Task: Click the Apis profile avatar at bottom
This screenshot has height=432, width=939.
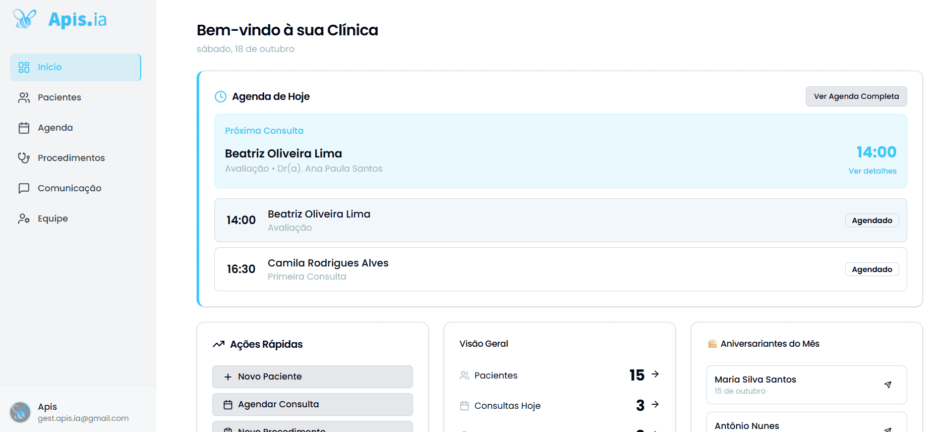Action: (x=20, y=412)
